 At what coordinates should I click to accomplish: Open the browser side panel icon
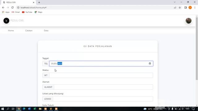pyautogui.click(x=185, y=7)
